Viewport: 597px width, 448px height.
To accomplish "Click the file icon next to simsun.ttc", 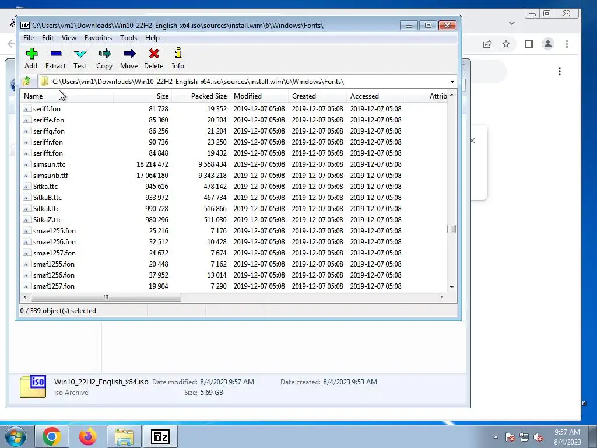I will point(27,164).
